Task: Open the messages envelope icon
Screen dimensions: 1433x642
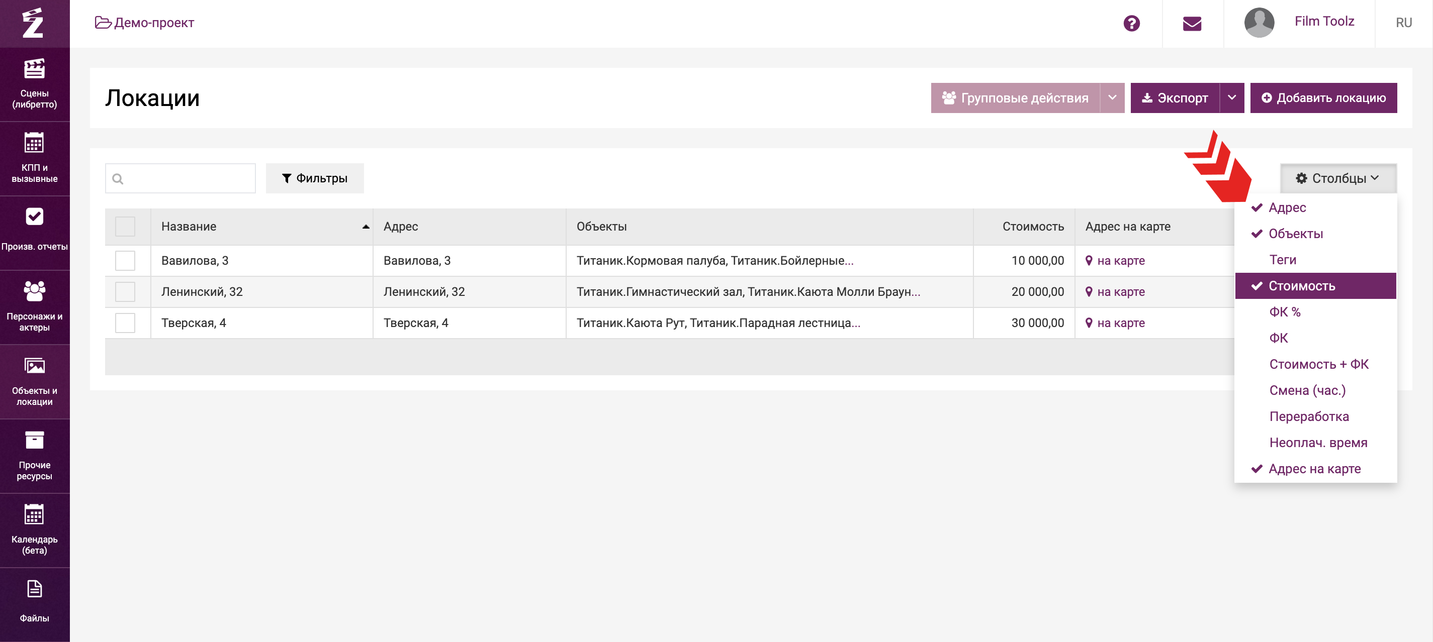Action: click(1192, 23)
